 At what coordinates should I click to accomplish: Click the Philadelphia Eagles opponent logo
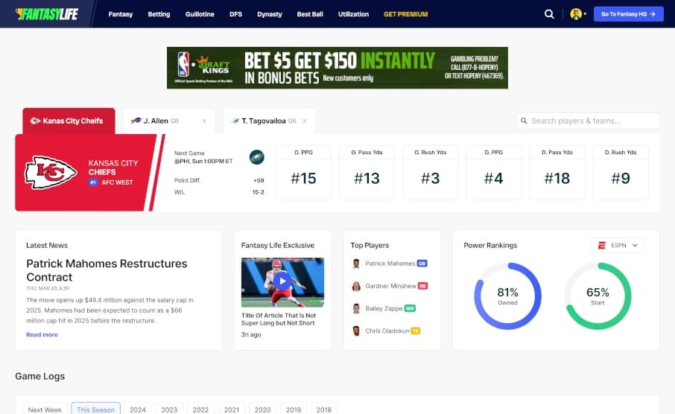[256, 156]
